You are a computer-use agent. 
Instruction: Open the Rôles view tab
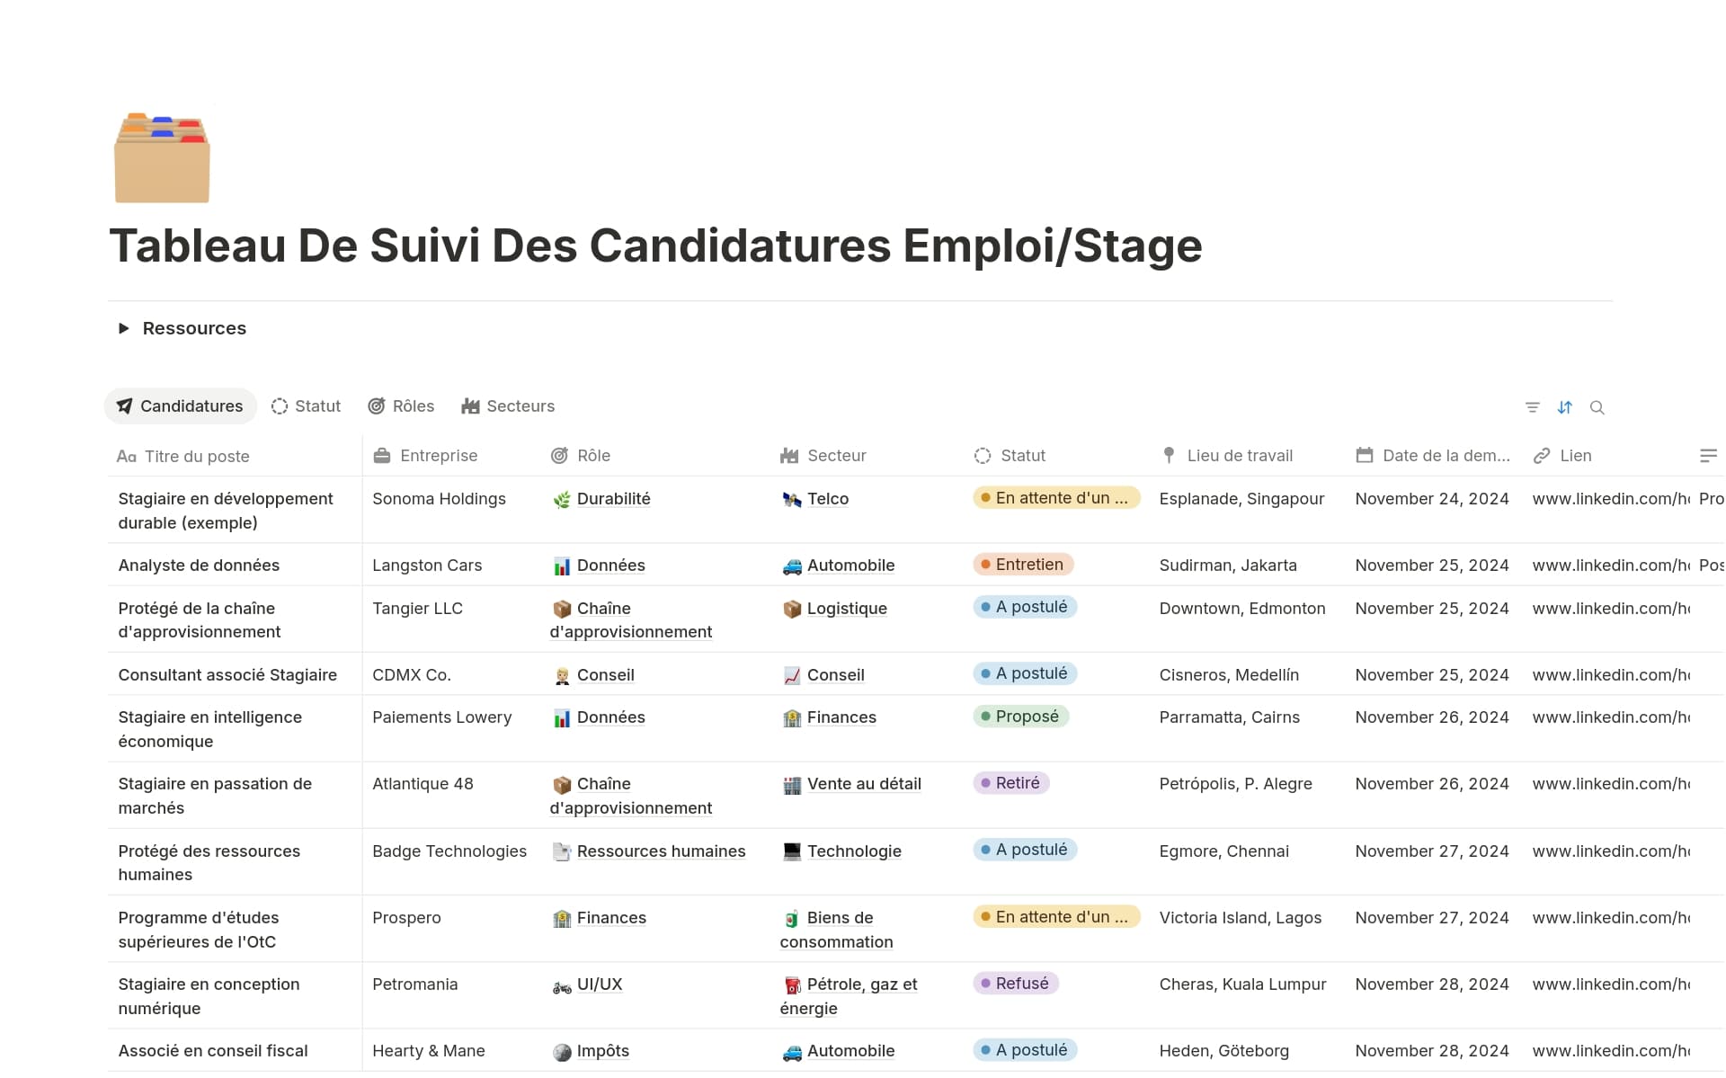point(401,406)
